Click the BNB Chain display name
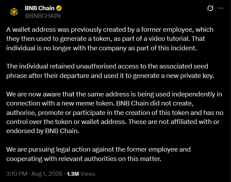The image size is (231, 182). (x=40, y=8)
